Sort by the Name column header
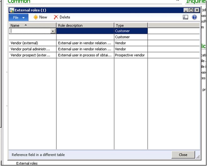This screenshot has height=166, width=207. click(32, 25)
